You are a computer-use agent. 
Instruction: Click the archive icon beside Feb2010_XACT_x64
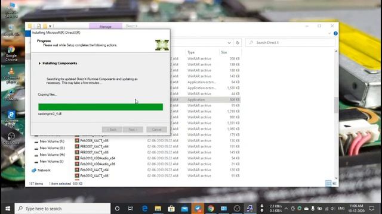coord(77,169)
